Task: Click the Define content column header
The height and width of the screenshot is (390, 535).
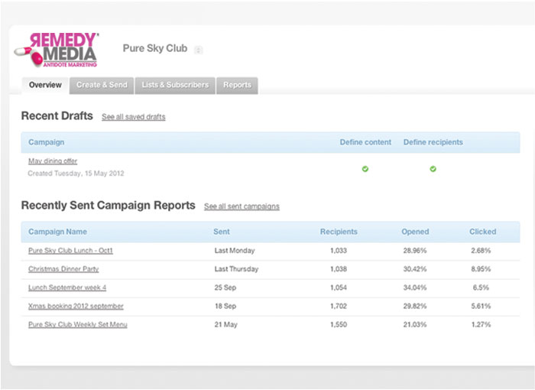Action: coord(365,142)
